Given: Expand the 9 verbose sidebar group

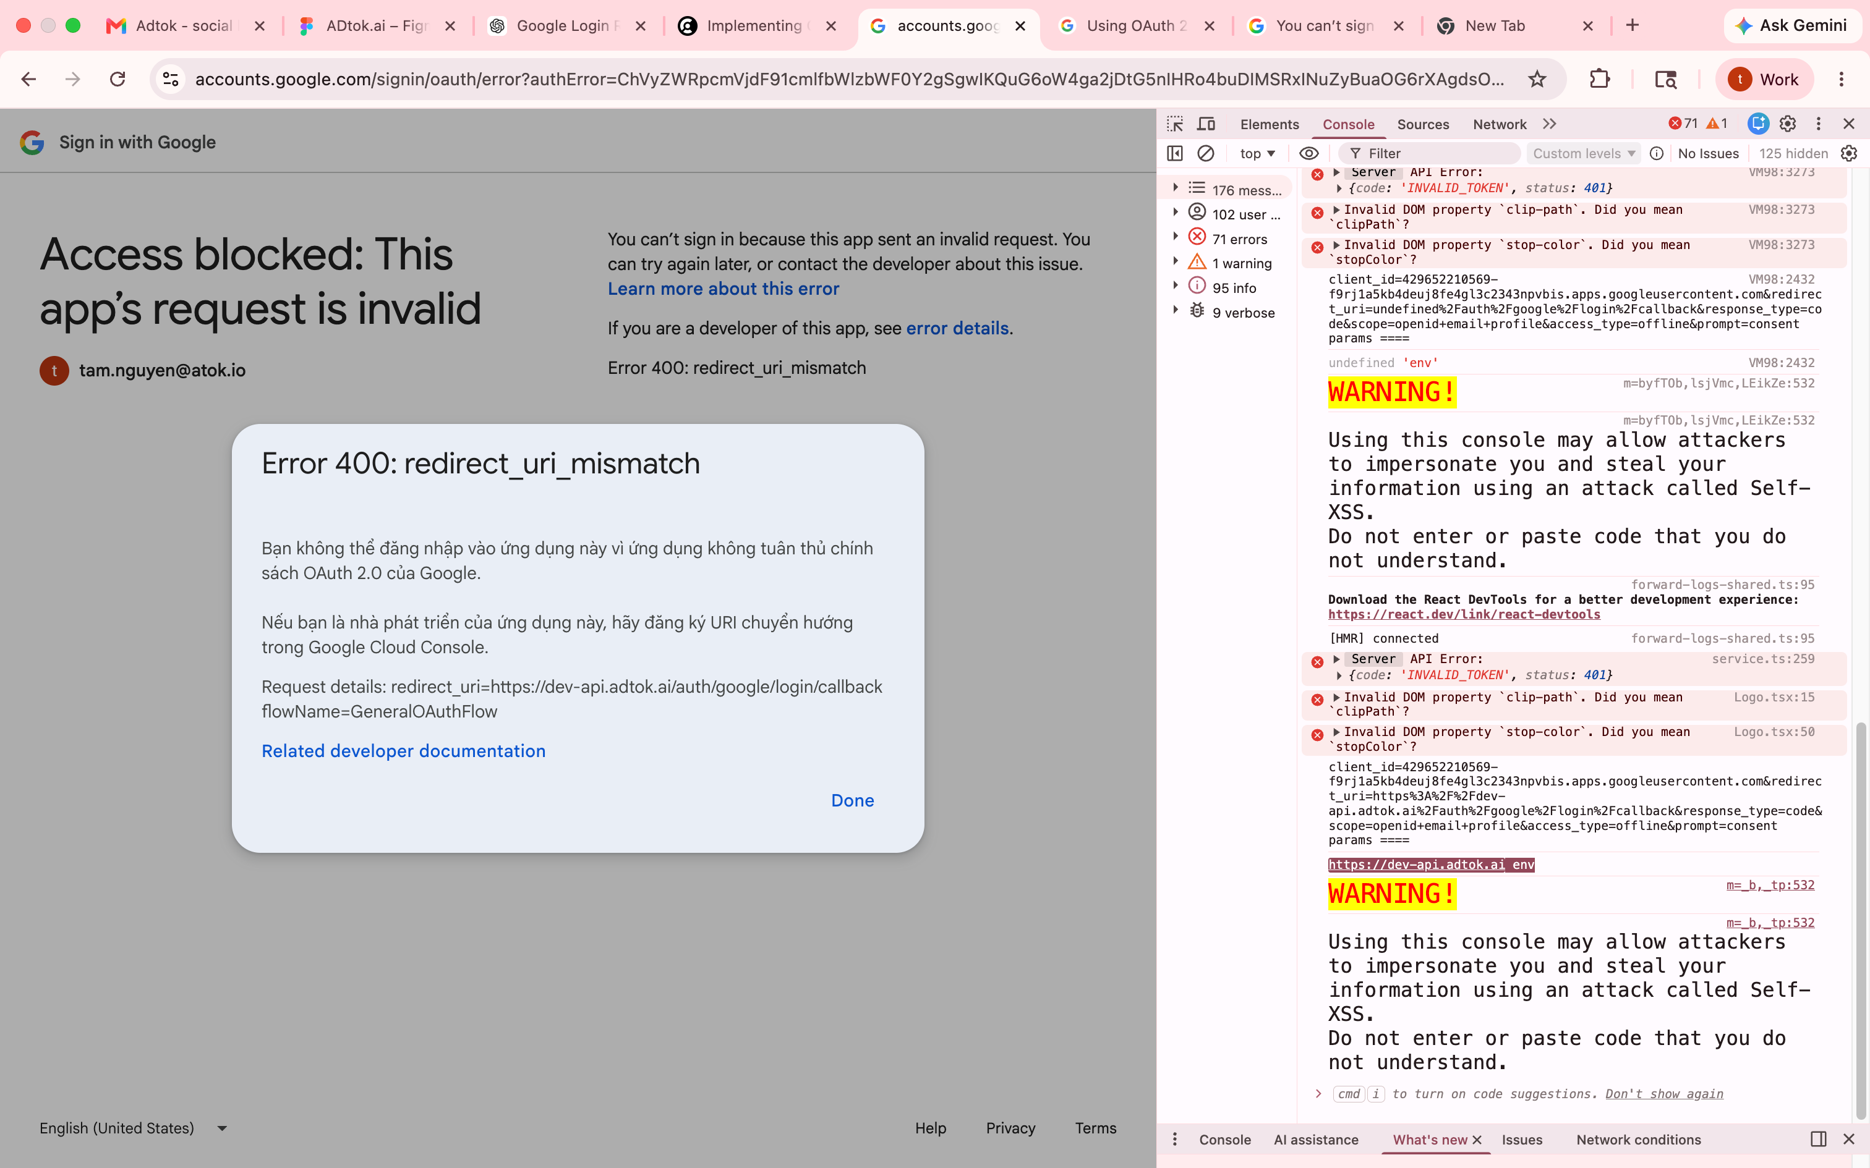Looking at the screenshot, I should (x=1176, y=310).
